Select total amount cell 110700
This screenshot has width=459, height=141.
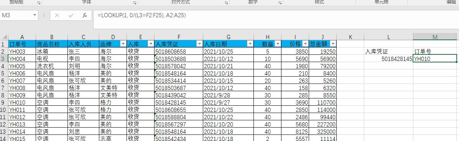click(322, 102)
